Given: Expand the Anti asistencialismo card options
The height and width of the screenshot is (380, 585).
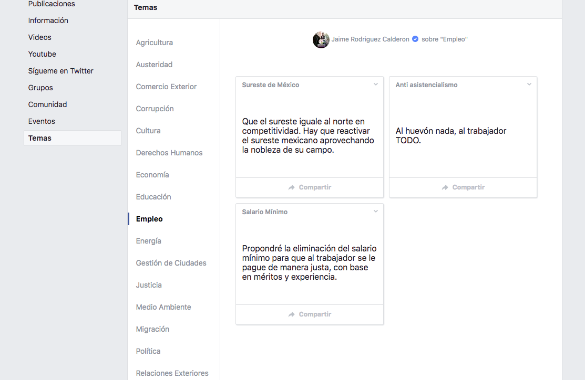Looking at the screenshot, I should (x=529, y=83).
